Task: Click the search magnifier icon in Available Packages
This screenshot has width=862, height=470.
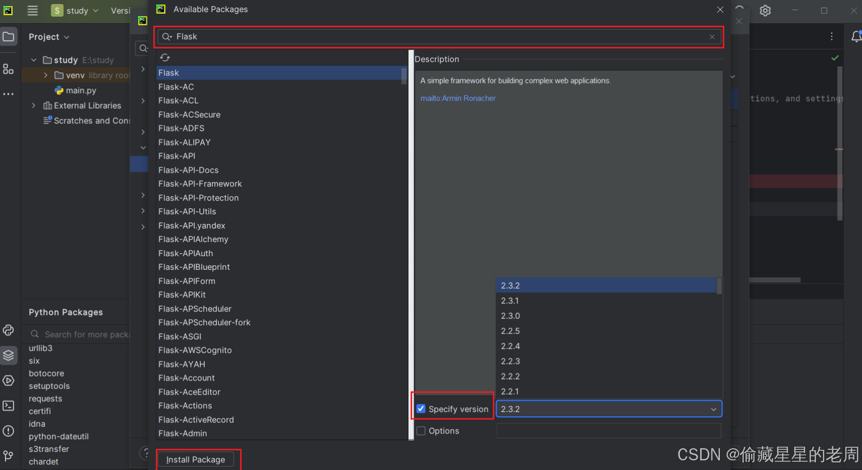Action: point(166,36)
